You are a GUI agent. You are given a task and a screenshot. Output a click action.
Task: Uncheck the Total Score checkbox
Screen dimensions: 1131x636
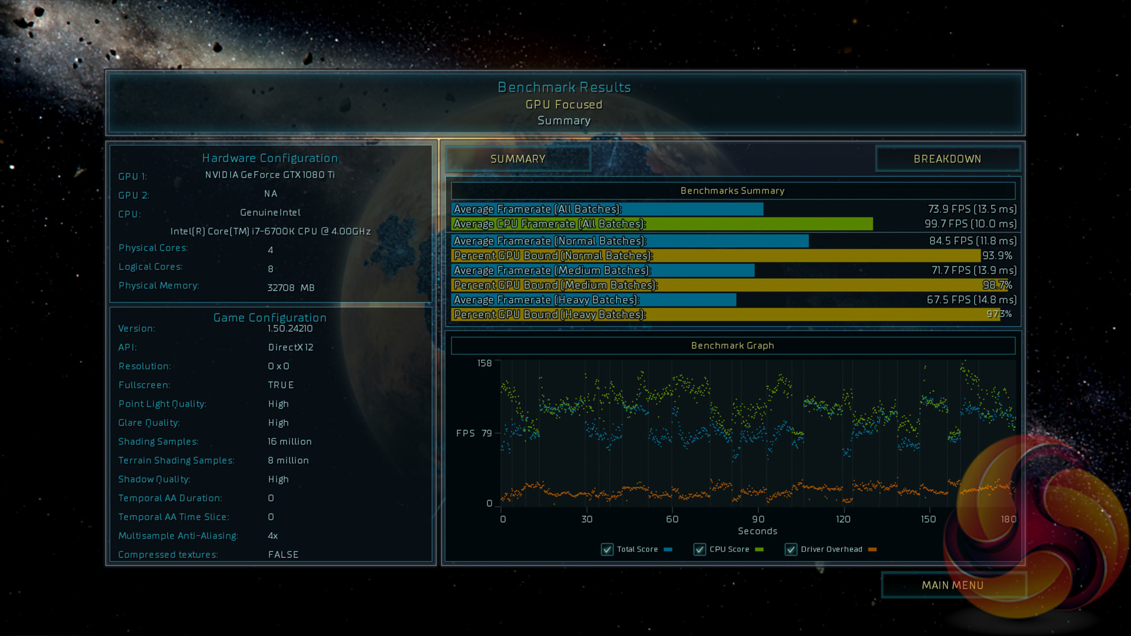click(607, 549)
